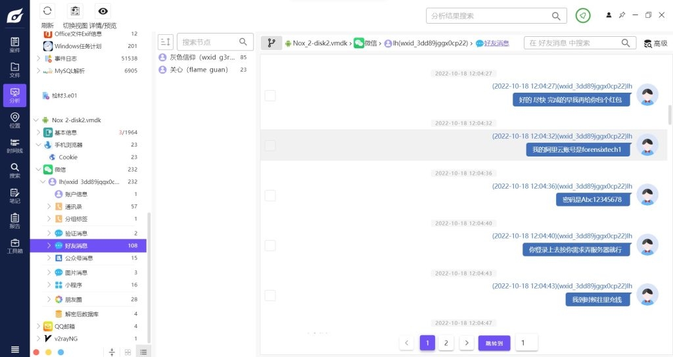This screenshot has height=357, width=673.
Task: Expand the 朋友圈 moments tree node
Action: point(49,299)
